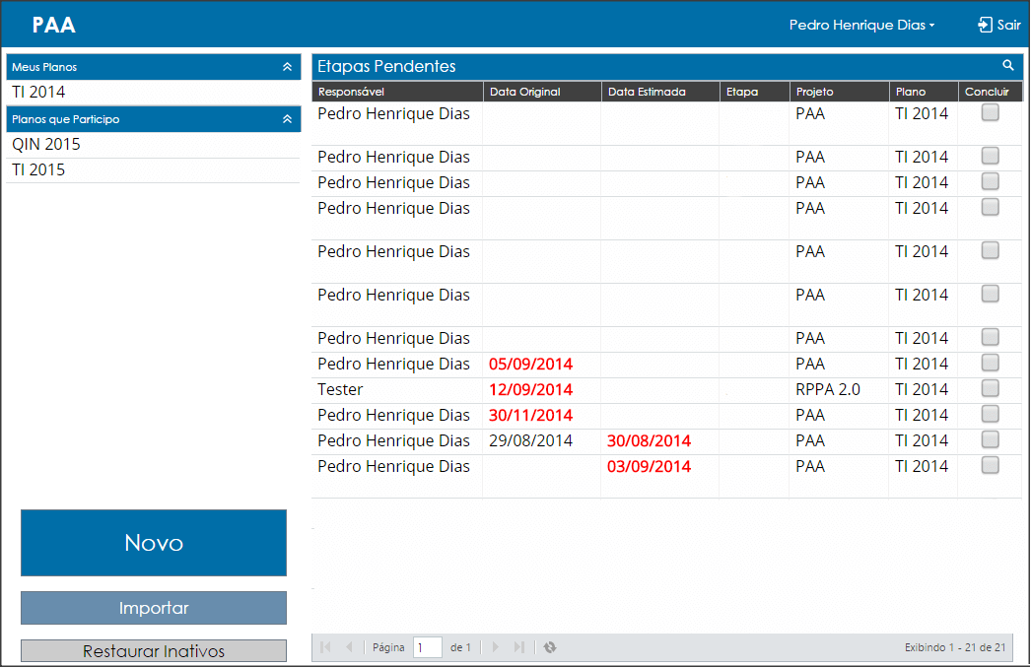Refresh the pending steps grid
The width and height of the screenshot is (1031, 668).
point(550,647)
